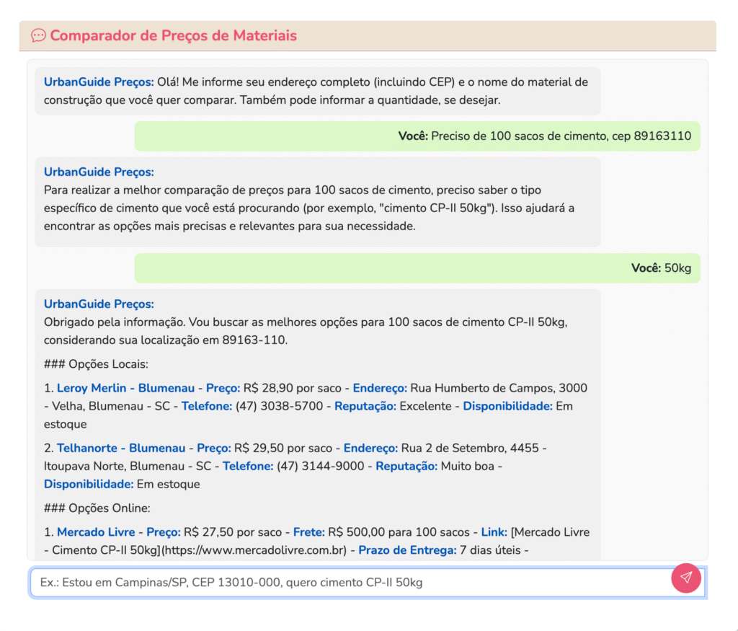Click the bot message asking for cement type
This screenshot has height=631, width=738.
tap(318, 203)
